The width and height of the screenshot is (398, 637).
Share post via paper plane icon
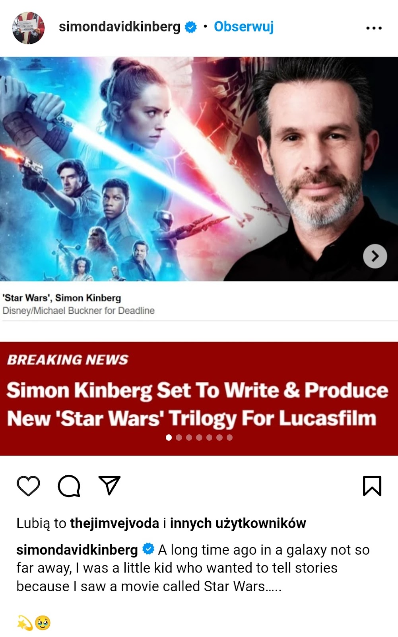click(x=109, y=485)
